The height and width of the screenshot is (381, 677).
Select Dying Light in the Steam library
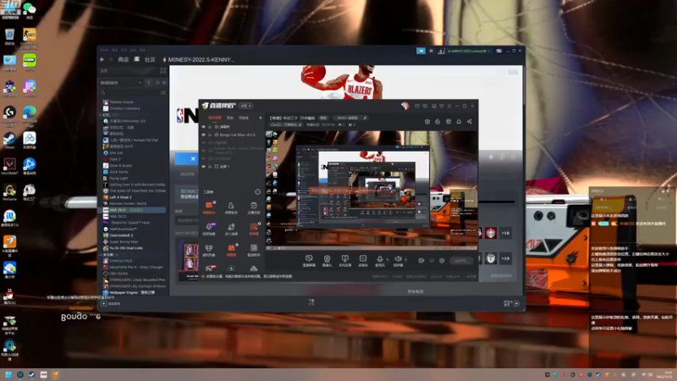pos(118,178)
